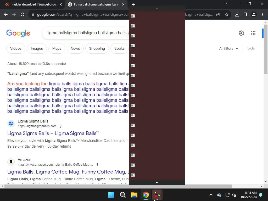Open options for the Amazon result
Screen dimensions: 268x201
point(97,165)
